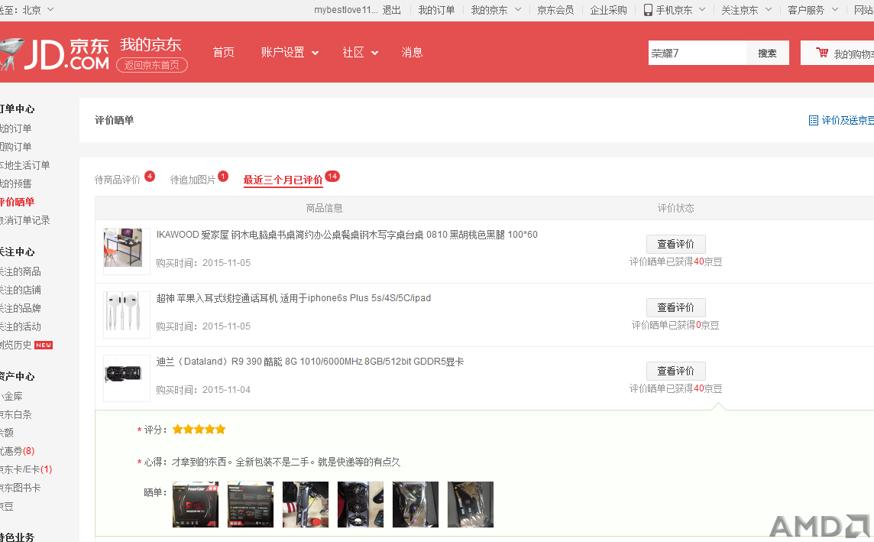Click the NEW badge beside browsing history

44,346
